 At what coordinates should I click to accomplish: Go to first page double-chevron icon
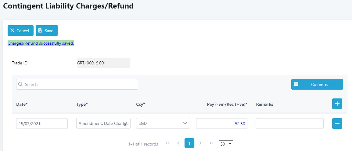coord(167,143)
